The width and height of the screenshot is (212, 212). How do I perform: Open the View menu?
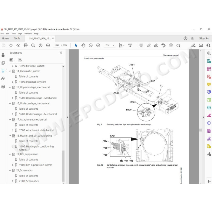coord(14,34)
